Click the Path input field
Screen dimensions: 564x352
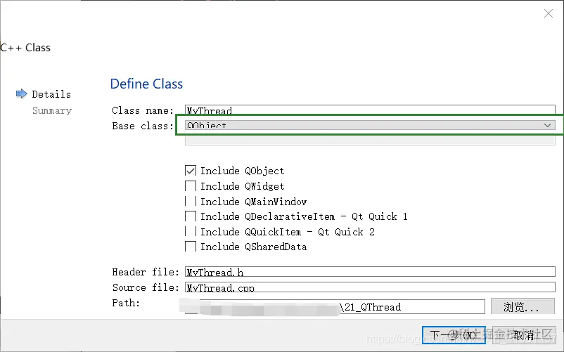pyautogui.click(x=335, y=307)
